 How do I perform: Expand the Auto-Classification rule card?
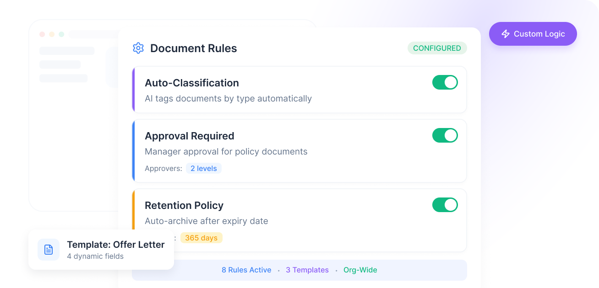299,90
